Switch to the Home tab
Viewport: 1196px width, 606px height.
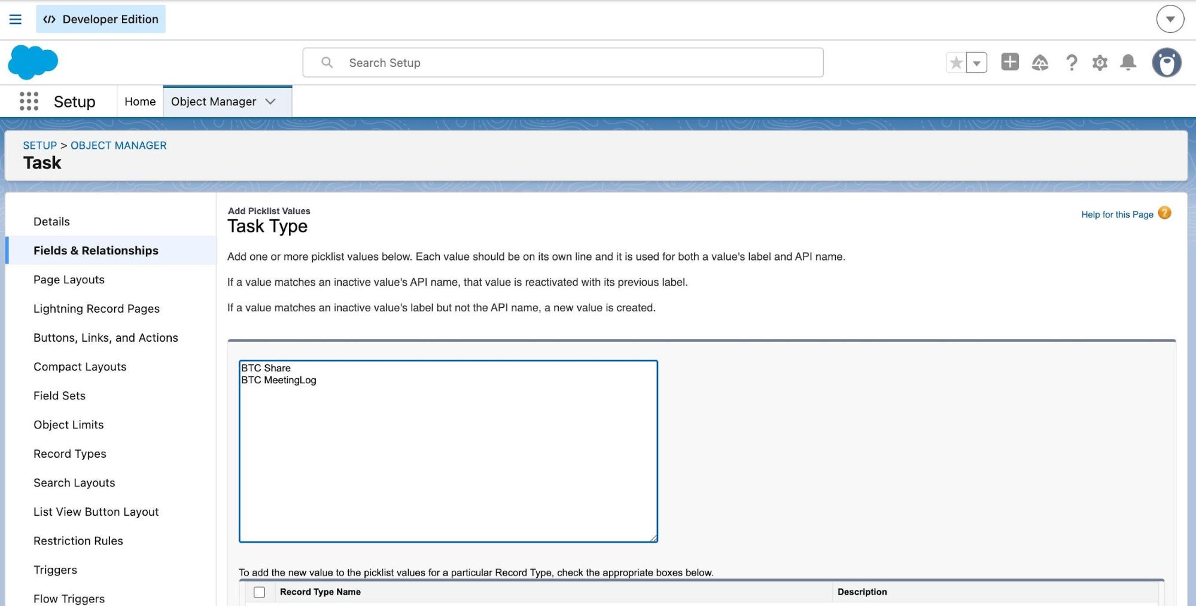[x=140, y=102]
